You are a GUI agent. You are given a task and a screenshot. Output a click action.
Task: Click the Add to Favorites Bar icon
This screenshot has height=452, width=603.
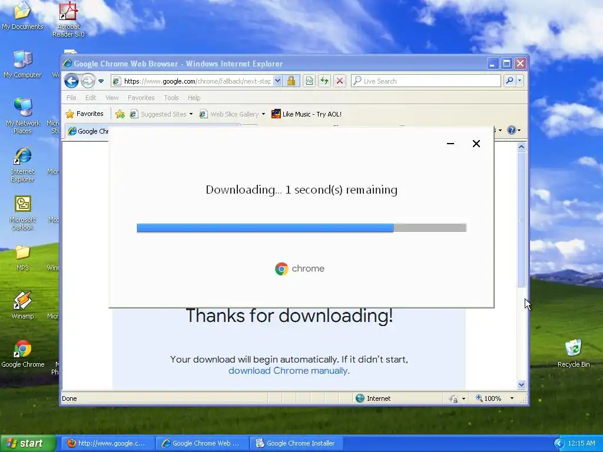120,114
